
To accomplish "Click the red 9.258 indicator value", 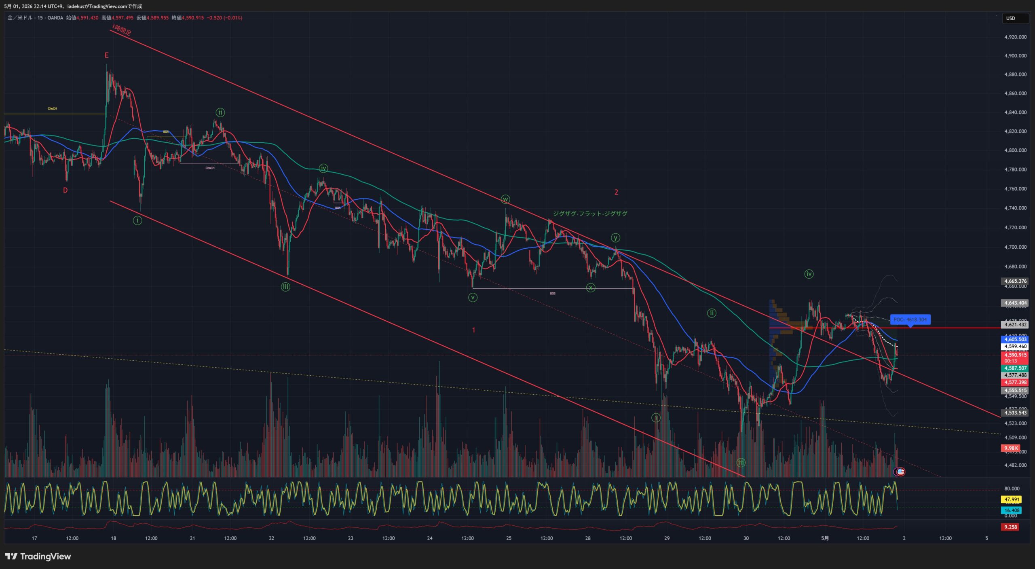I will (x=1010, y=527).
